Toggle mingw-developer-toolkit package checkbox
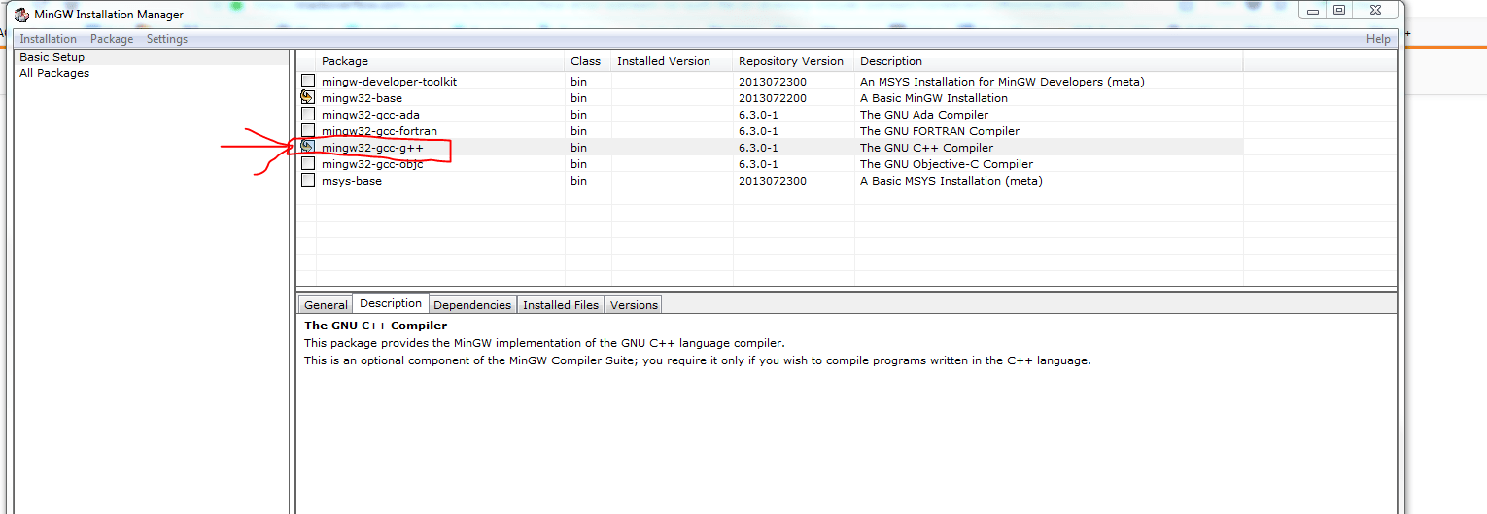1487x514 pixels. (x=308, y=82)
